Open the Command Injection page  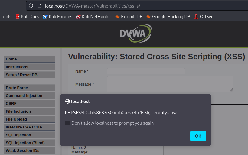(30, 96)
